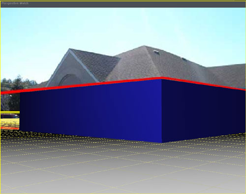Click the gray viewport title bar
The height and width of the screenshot is (194, 246).
pyautogui.click(x=123, y=4)
